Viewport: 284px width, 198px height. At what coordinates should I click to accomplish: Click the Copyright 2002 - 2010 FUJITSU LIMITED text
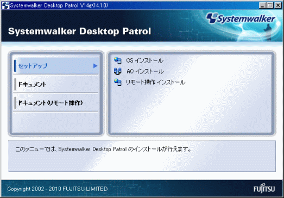[58, 189]
